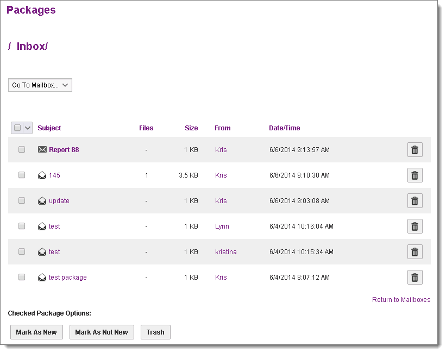Image resolution: width=446 pixels, height=353 pixels.
Task: Click the unread envelope icon beside Report 88
Action: [x=42, y=149]
